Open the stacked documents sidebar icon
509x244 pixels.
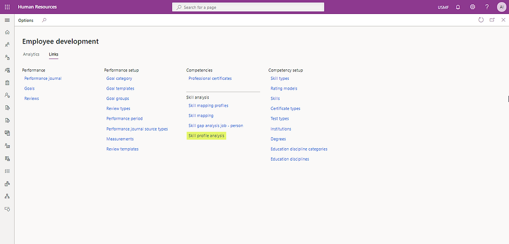coord(7,133)
